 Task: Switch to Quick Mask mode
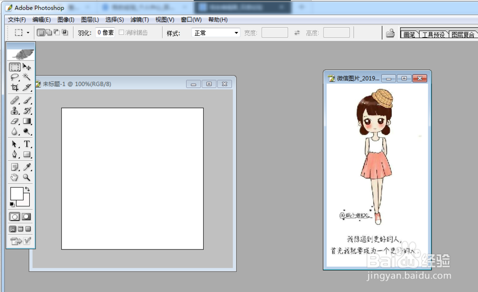[26, 217]
